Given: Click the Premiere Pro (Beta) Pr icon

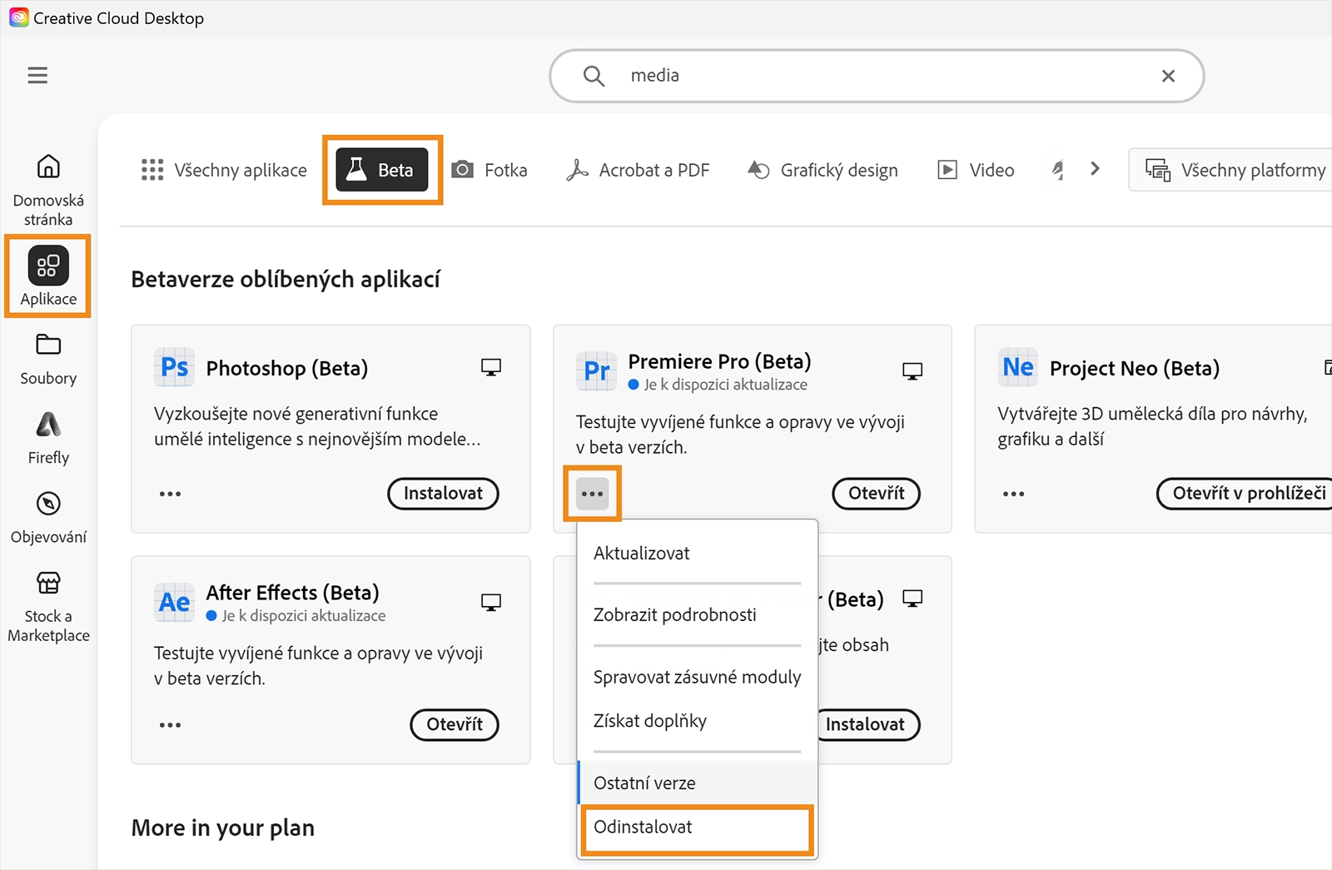Looking at the screenshot, I should click(597, 371).
